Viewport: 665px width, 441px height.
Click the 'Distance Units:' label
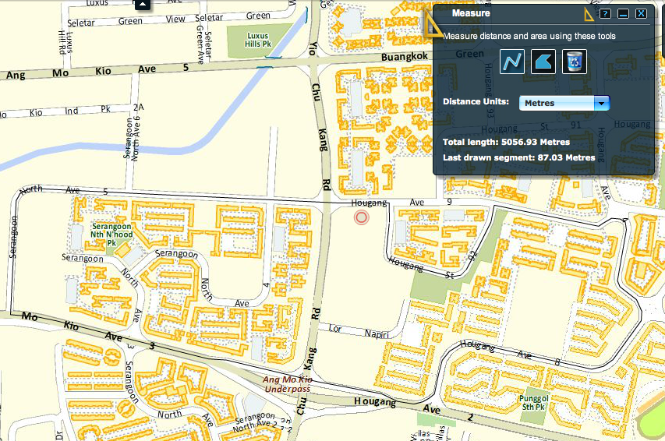pyautogui.click(x=476, y=102)
